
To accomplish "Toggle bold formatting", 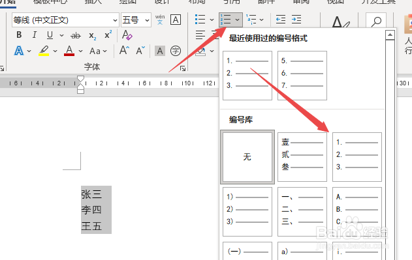I will 19,35.
